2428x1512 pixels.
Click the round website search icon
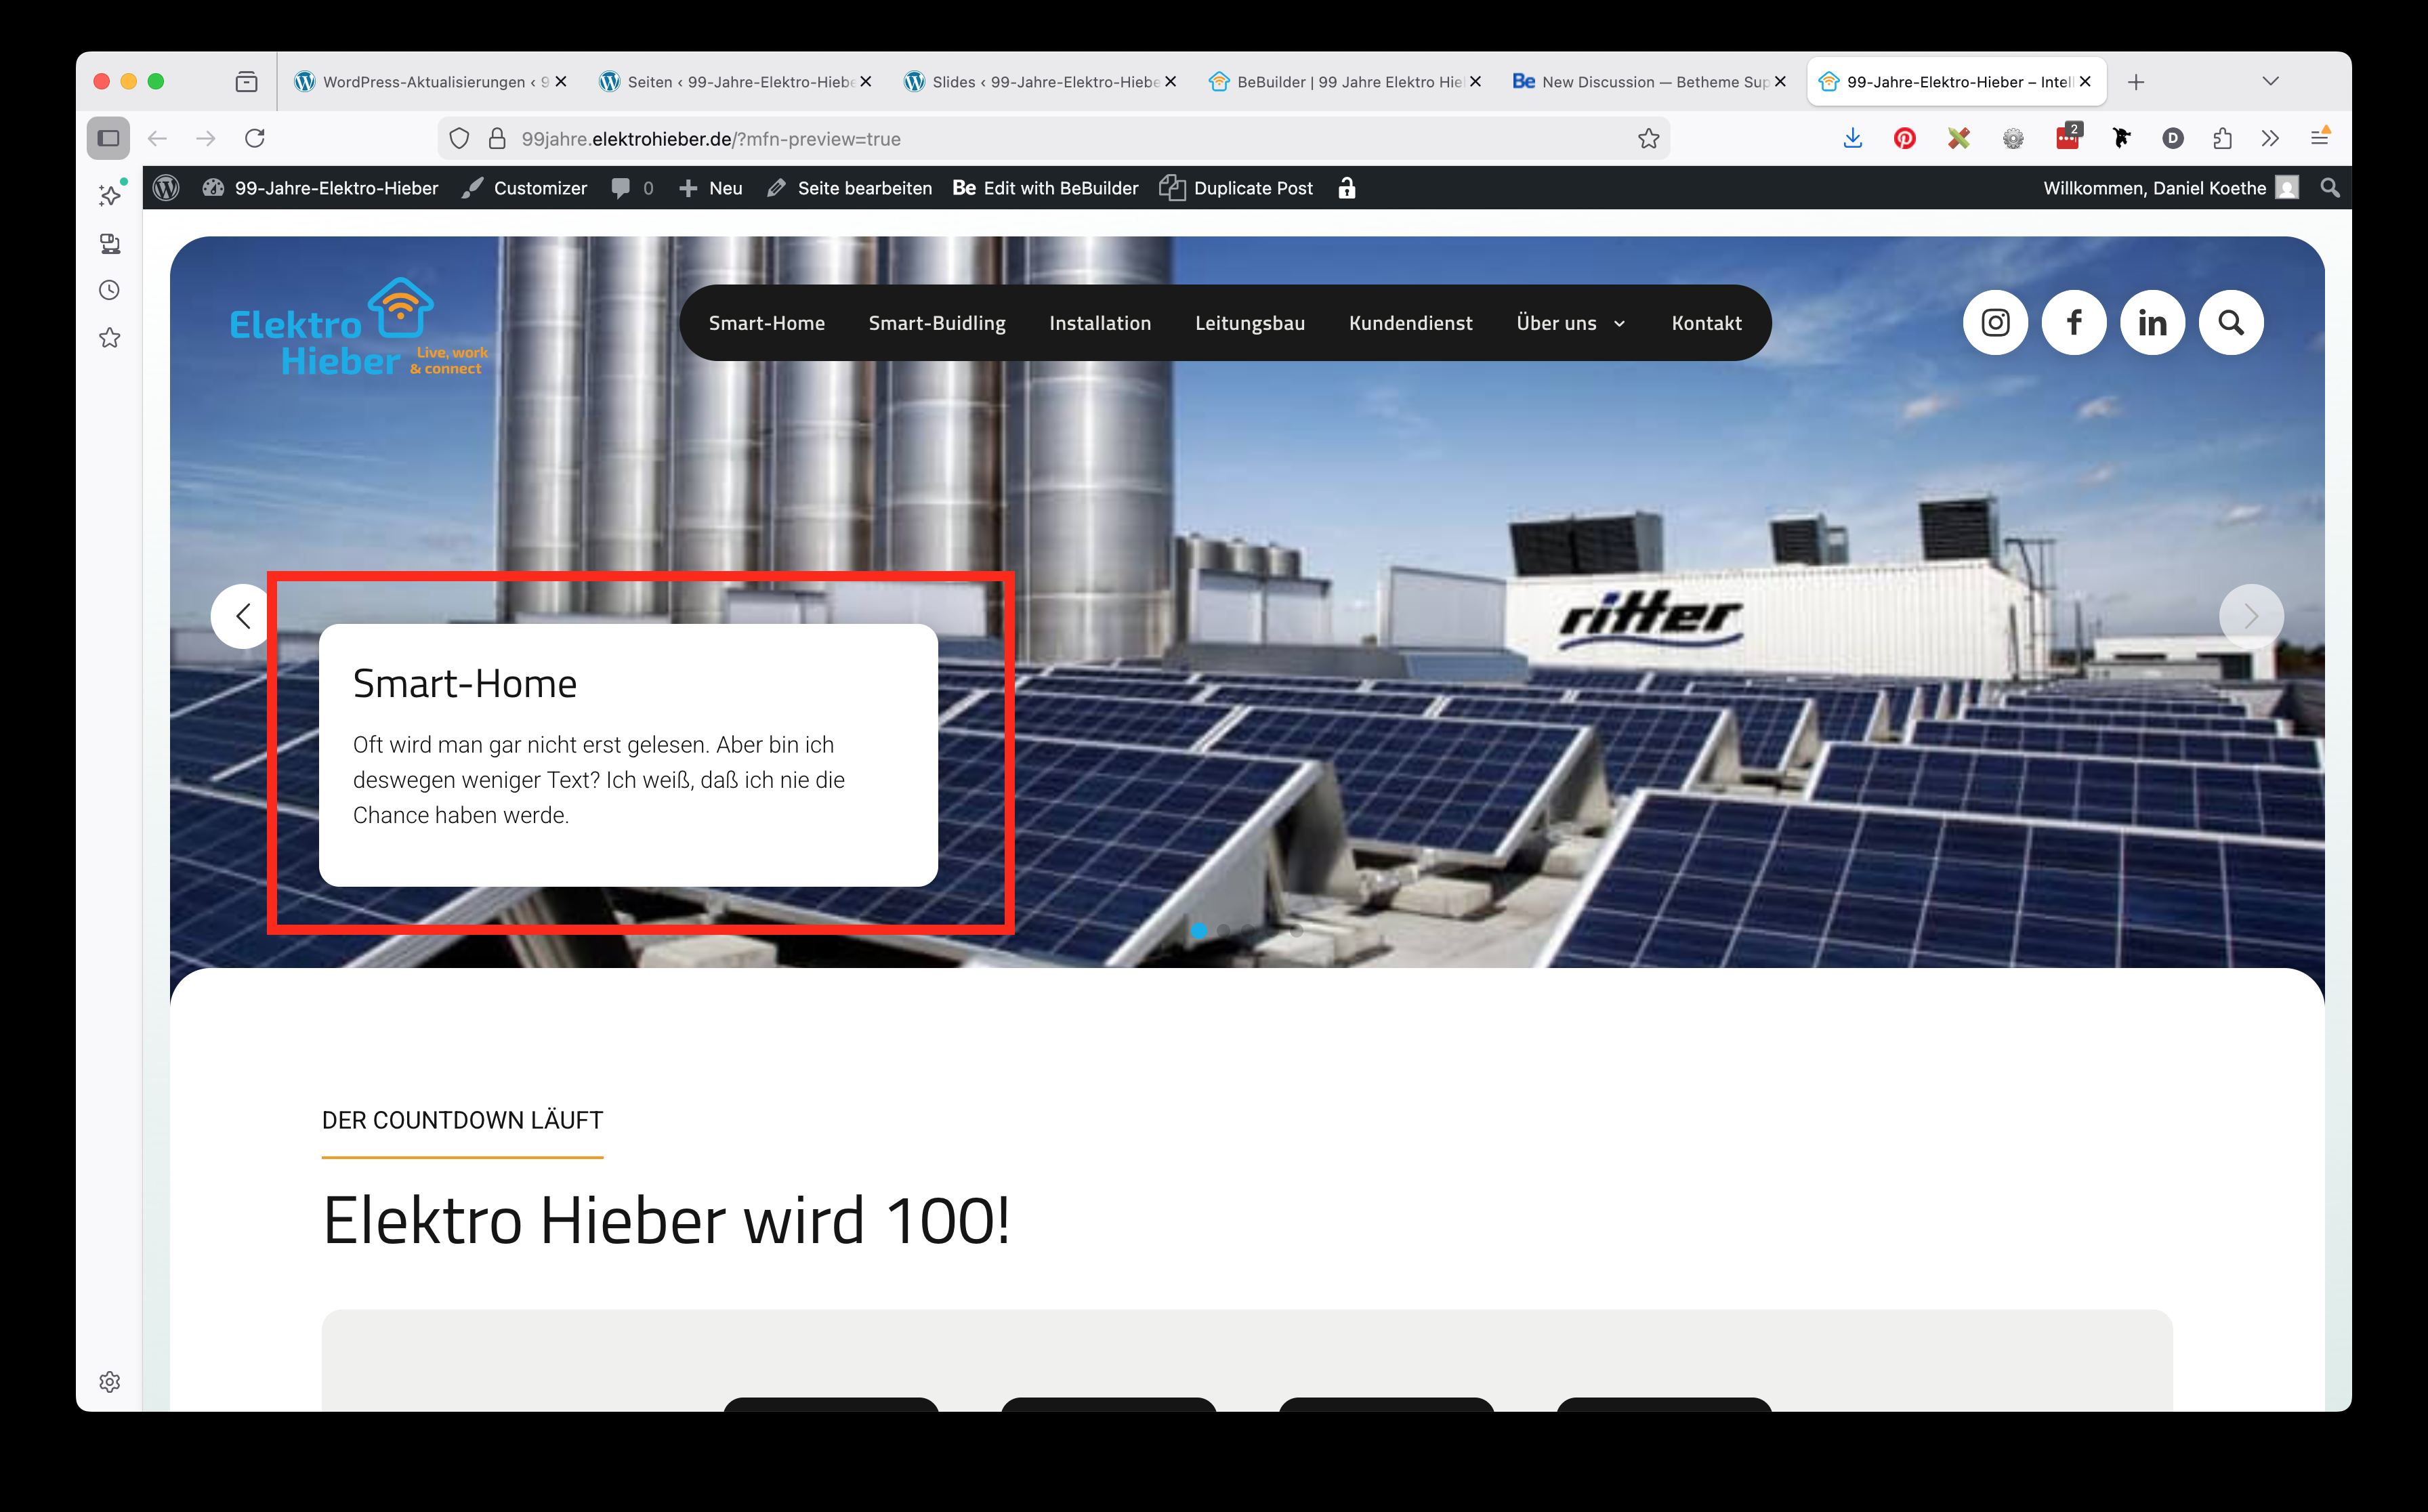(x=2231, y=323)
